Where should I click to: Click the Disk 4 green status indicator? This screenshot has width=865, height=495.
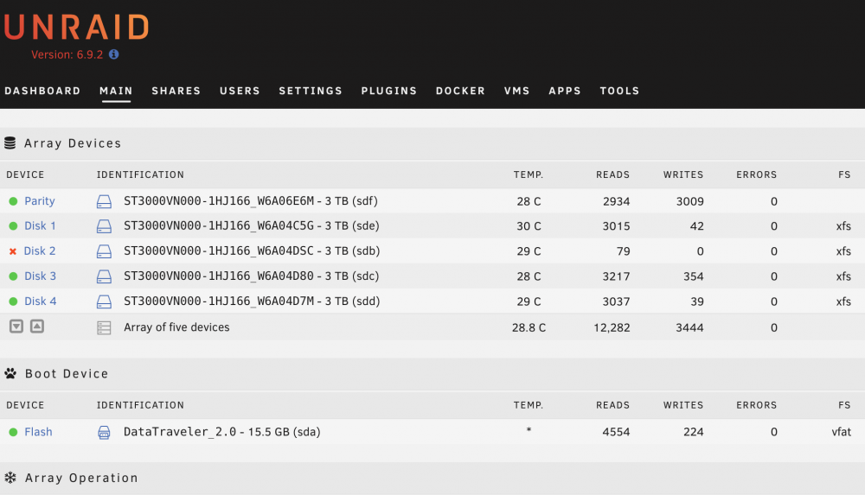tap(13, 301)
